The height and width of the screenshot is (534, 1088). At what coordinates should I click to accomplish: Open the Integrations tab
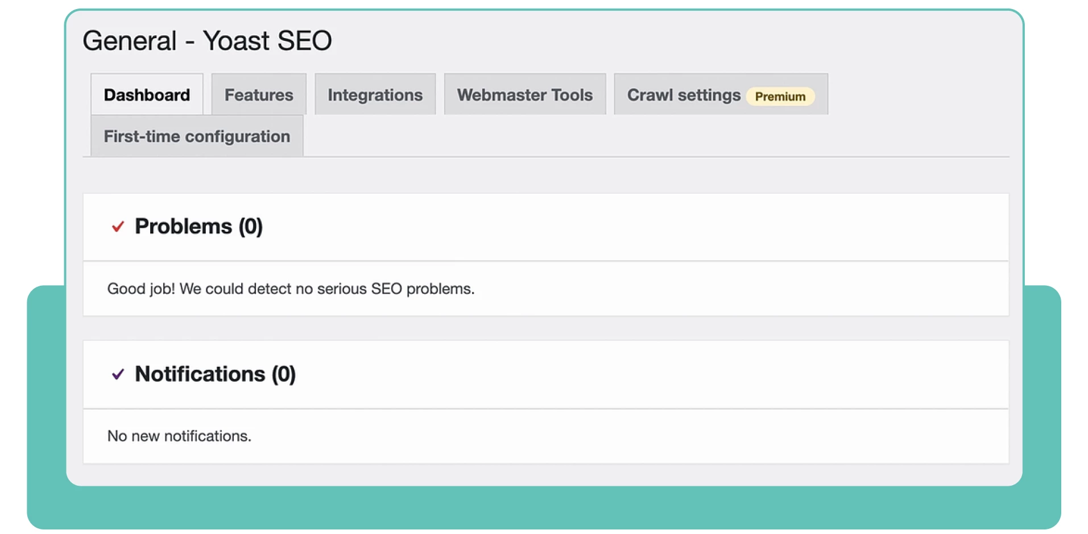coord(375,94)
